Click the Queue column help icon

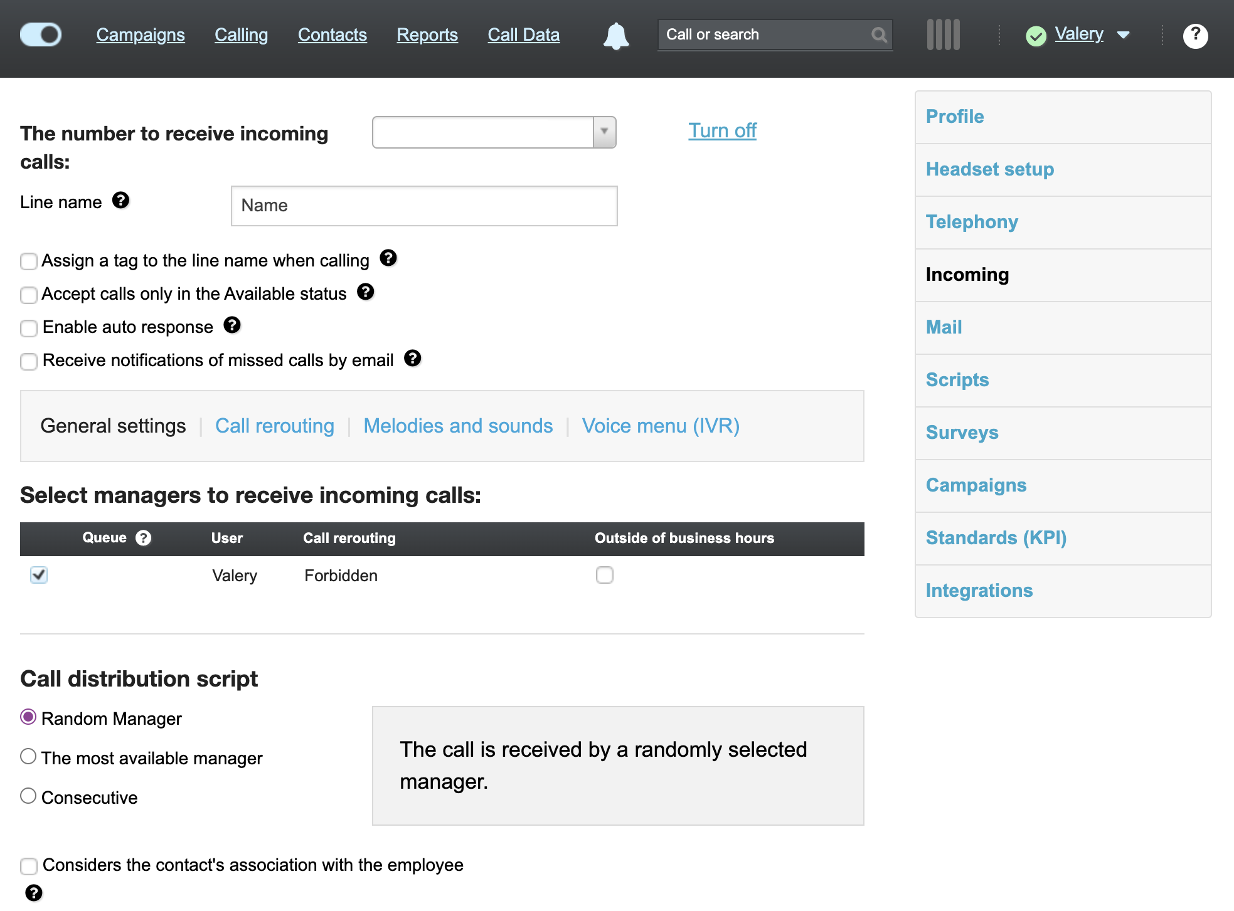click(x=144, y=537)
